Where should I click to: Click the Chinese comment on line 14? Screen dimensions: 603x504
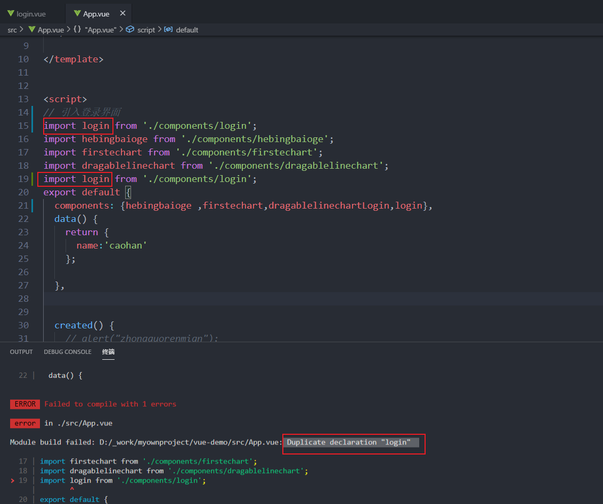(82, 112)
